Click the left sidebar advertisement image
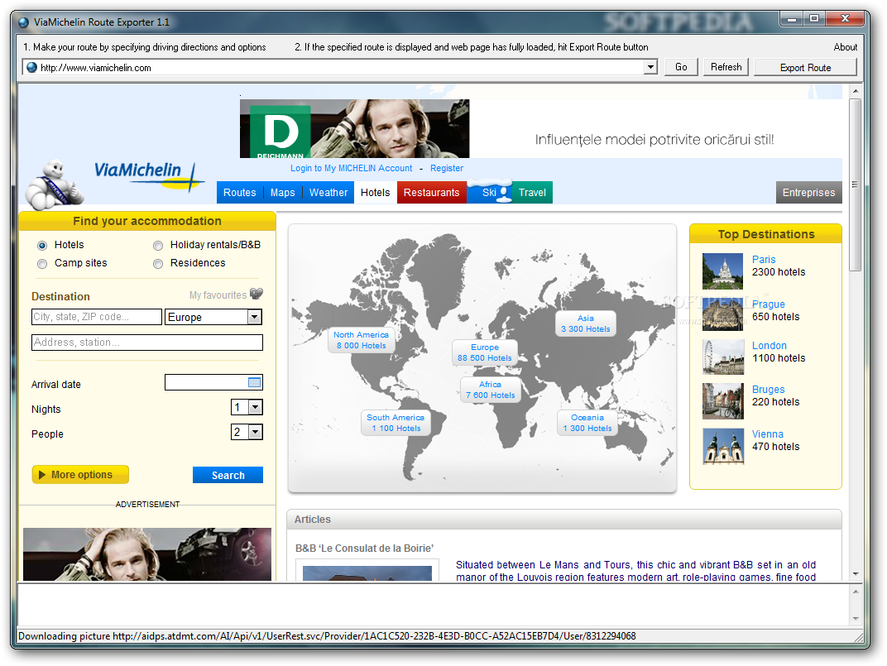 click(x=147, y=554)
